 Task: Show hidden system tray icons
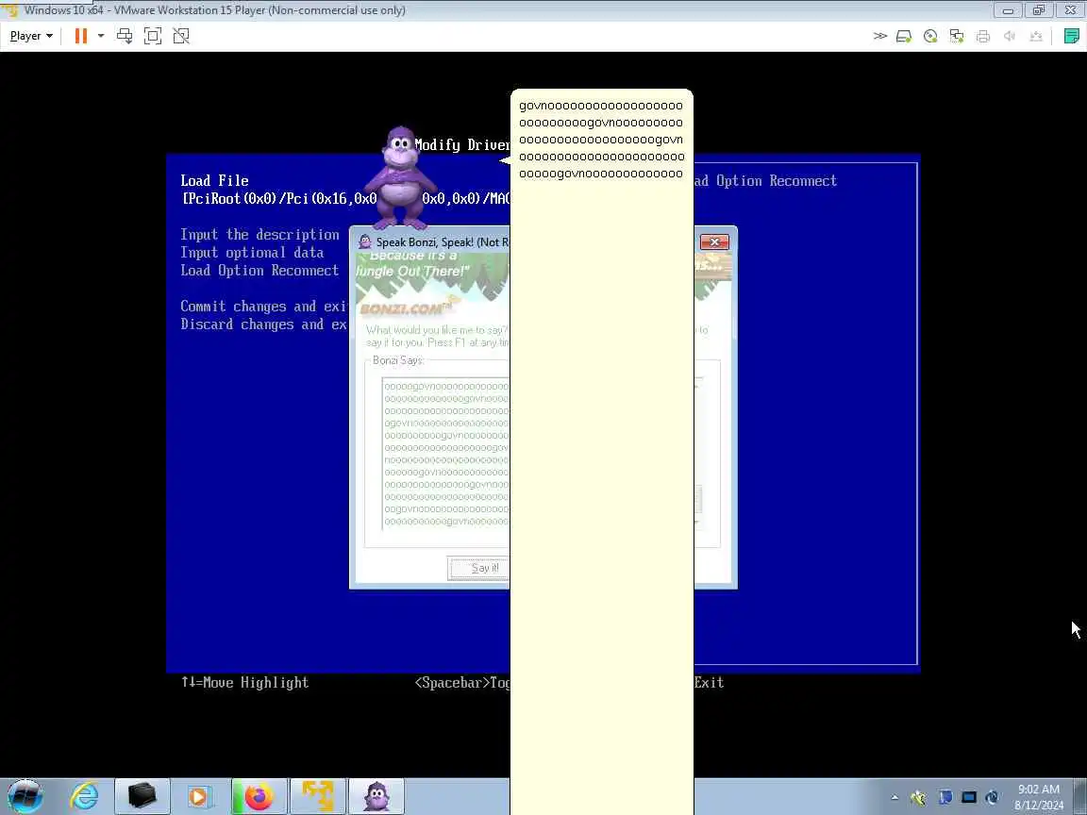(895, 798)
